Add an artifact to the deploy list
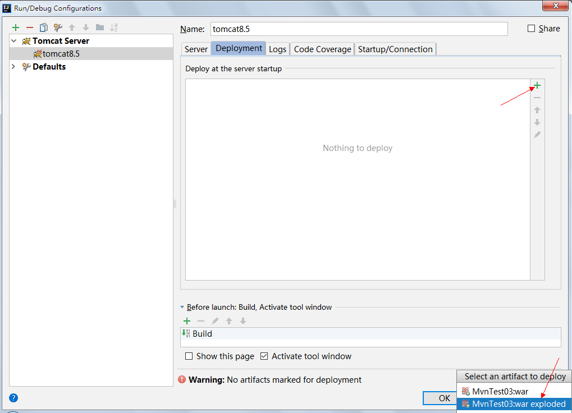 (x=537, y=86)
